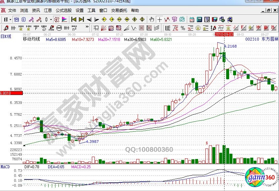Jump to first bar with skip-start icon

(x=74, y=19)
